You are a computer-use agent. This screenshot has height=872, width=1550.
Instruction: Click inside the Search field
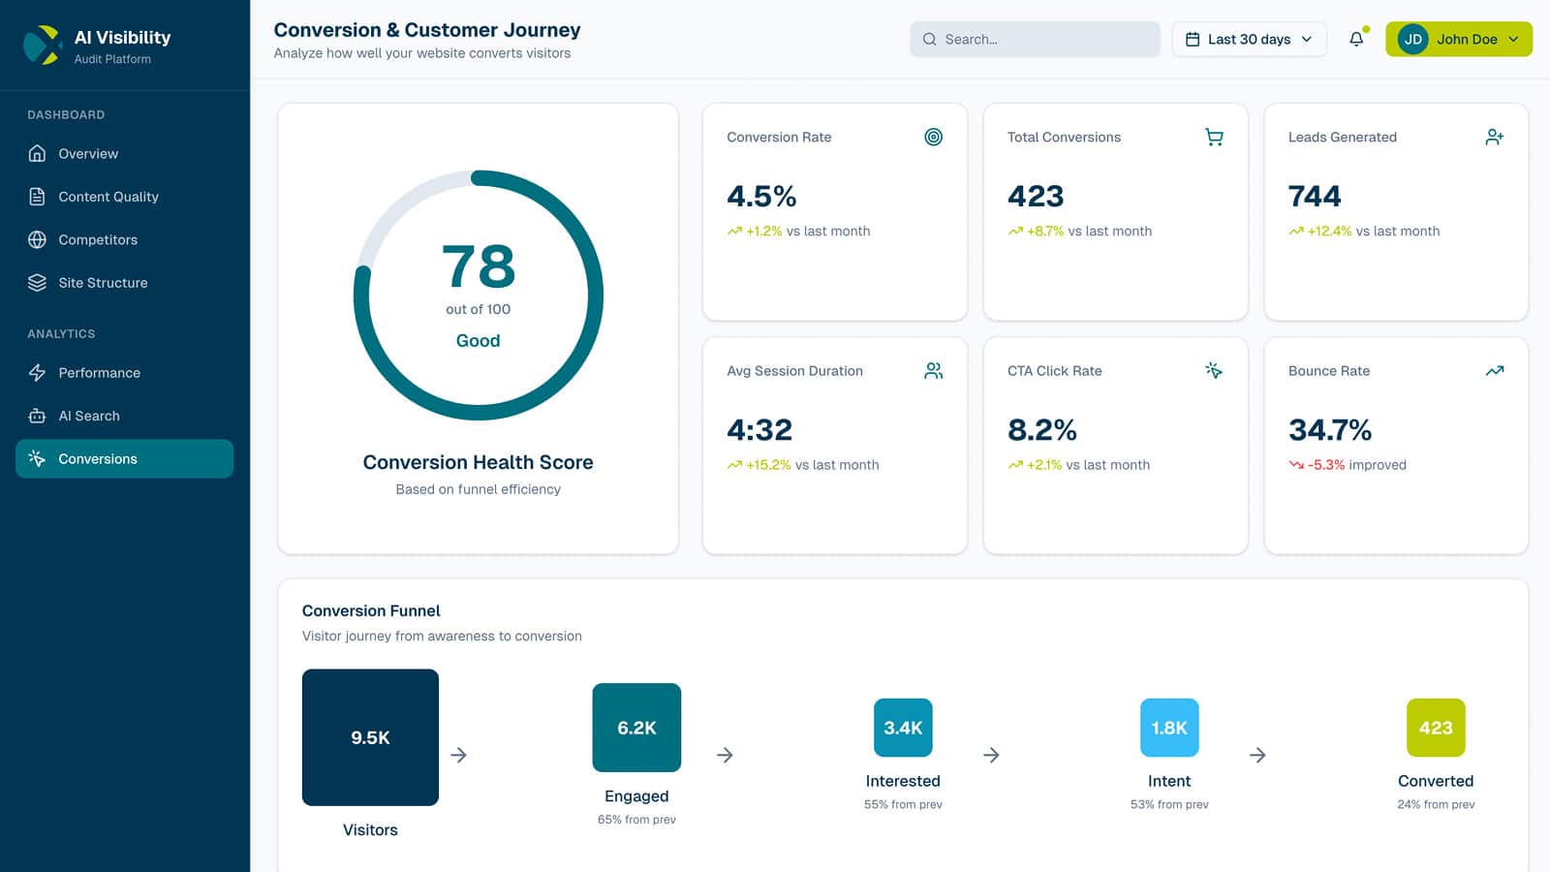[1034, 39]
